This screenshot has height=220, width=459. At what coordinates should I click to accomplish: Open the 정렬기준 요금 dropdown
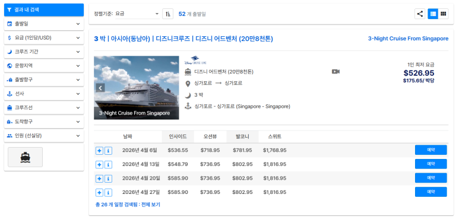pos(137,14)
